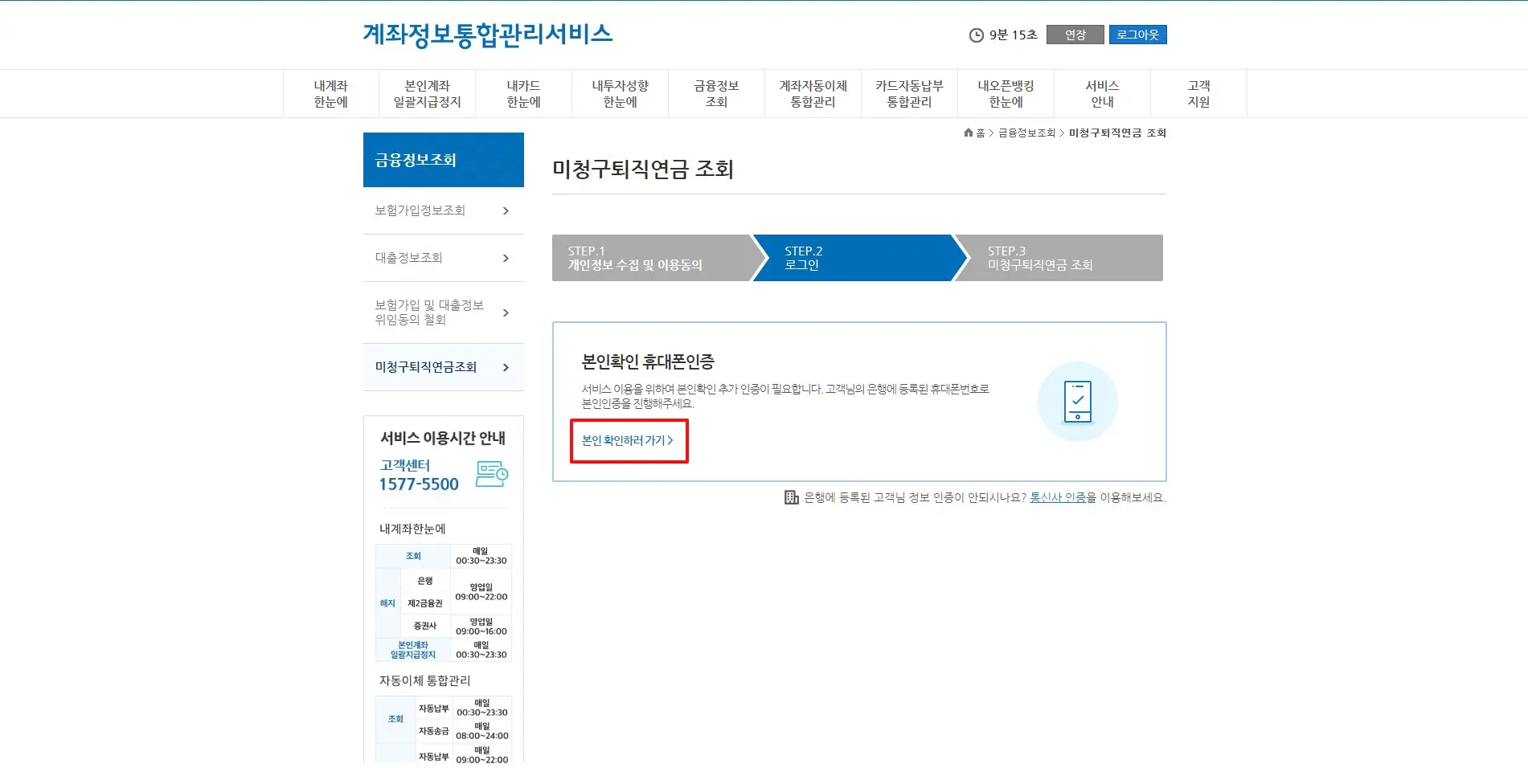Open 본인계좌 일괄지급정지 menu
This screenshot has height=768, width=1528.
(428, 94)
